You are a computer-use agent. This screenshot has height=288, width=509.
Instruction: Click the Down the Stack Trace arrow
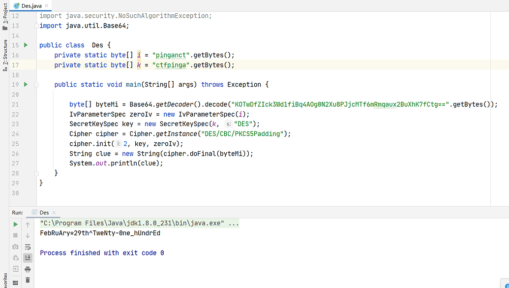tap(28, 236)
